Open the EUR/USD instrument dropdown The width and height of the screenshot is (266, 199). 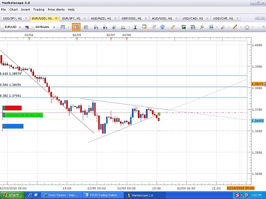[x=20, y=27]
